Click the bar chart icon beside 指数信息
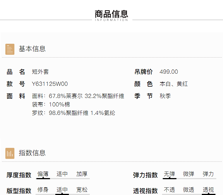223x195 pixels. 10,153
